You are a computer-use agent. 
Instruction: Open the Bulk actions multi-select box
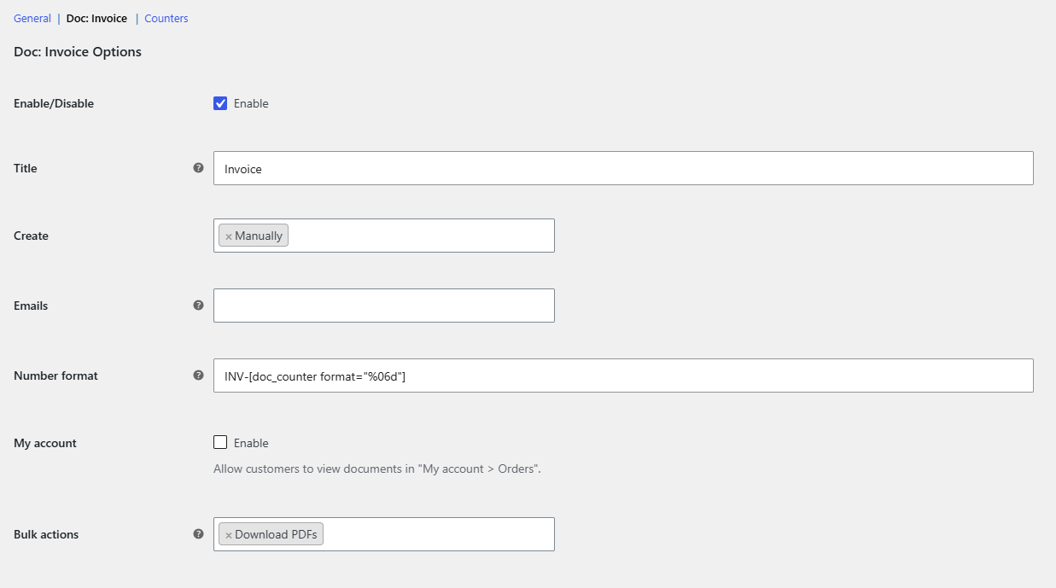pos(384,534)
